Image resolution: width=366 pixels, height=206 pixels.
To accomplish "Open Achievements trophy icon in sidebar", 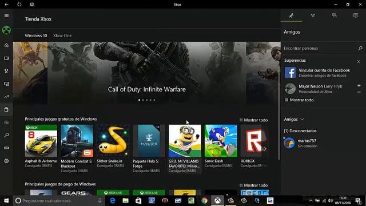I will coord(6,71).
